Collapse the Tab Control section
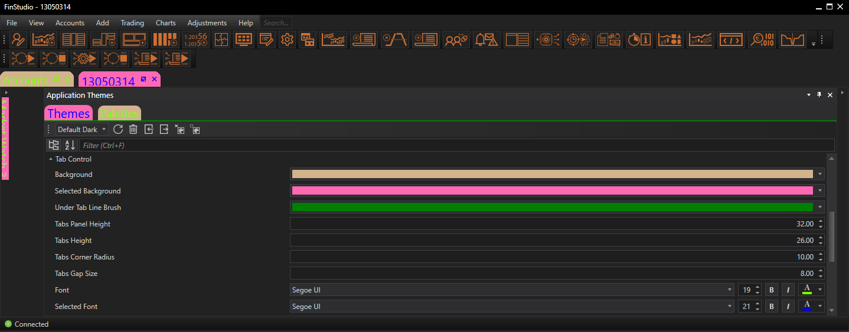Viewport: 849px width, 332px height. tap(51, 159)
